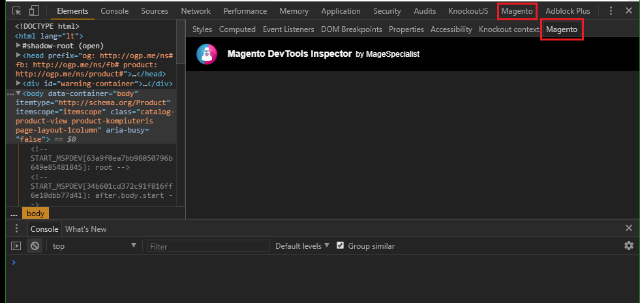This screenshot has width=640, height=303.
Task: Select the html lang="lt" node
Action: (49, 36)
